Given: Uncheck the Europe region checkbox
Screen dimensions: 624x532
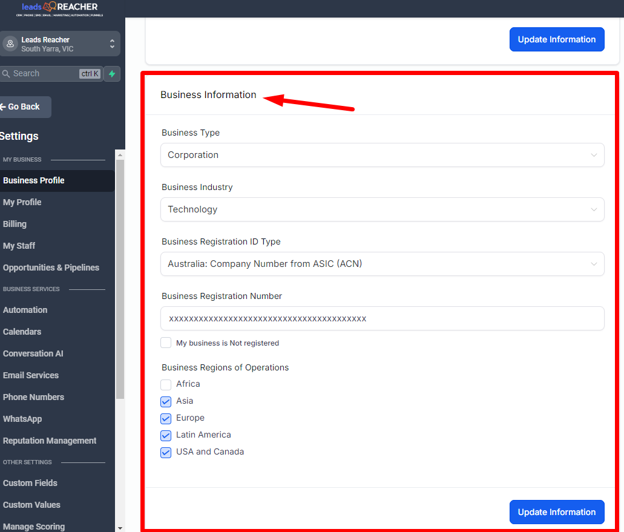Looking at the screenshot, I should pos(166,419).
